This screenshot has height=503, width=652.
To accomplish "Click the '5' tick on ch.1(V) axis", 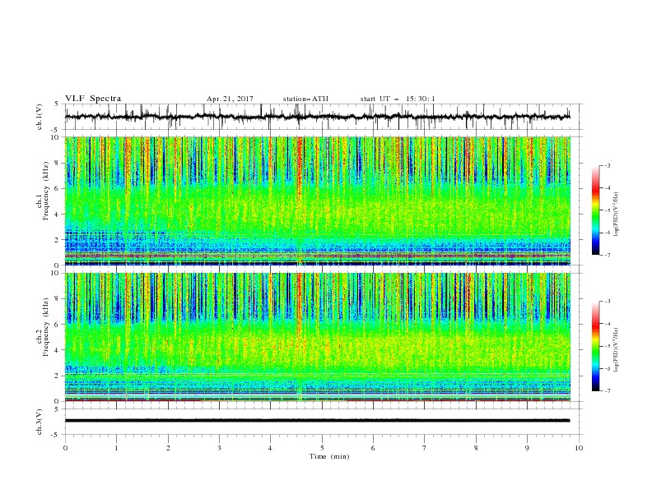I will pos(58,104).
